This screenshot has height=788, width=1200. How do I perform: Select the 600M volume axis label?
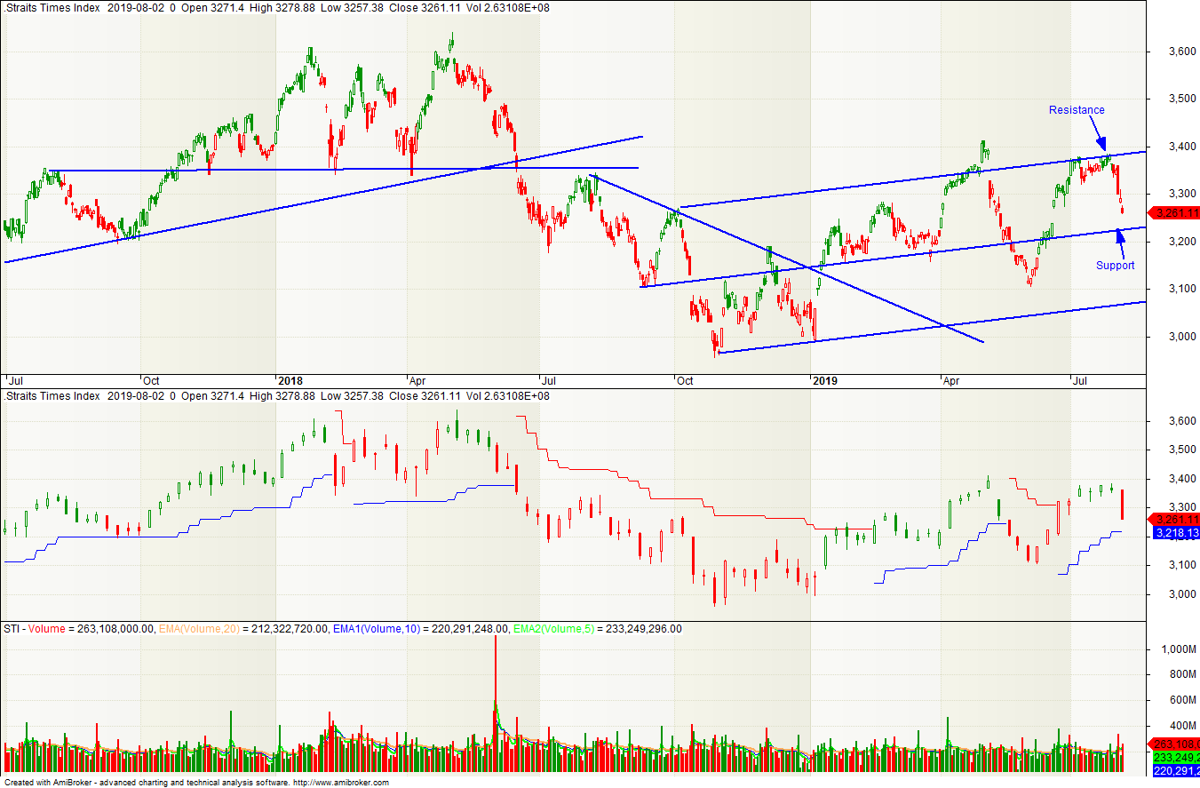coord(1181,700)
